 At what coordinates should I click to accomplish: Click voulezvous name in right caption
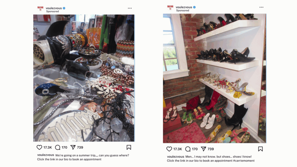pyautogui.click(x=175, y=157)
